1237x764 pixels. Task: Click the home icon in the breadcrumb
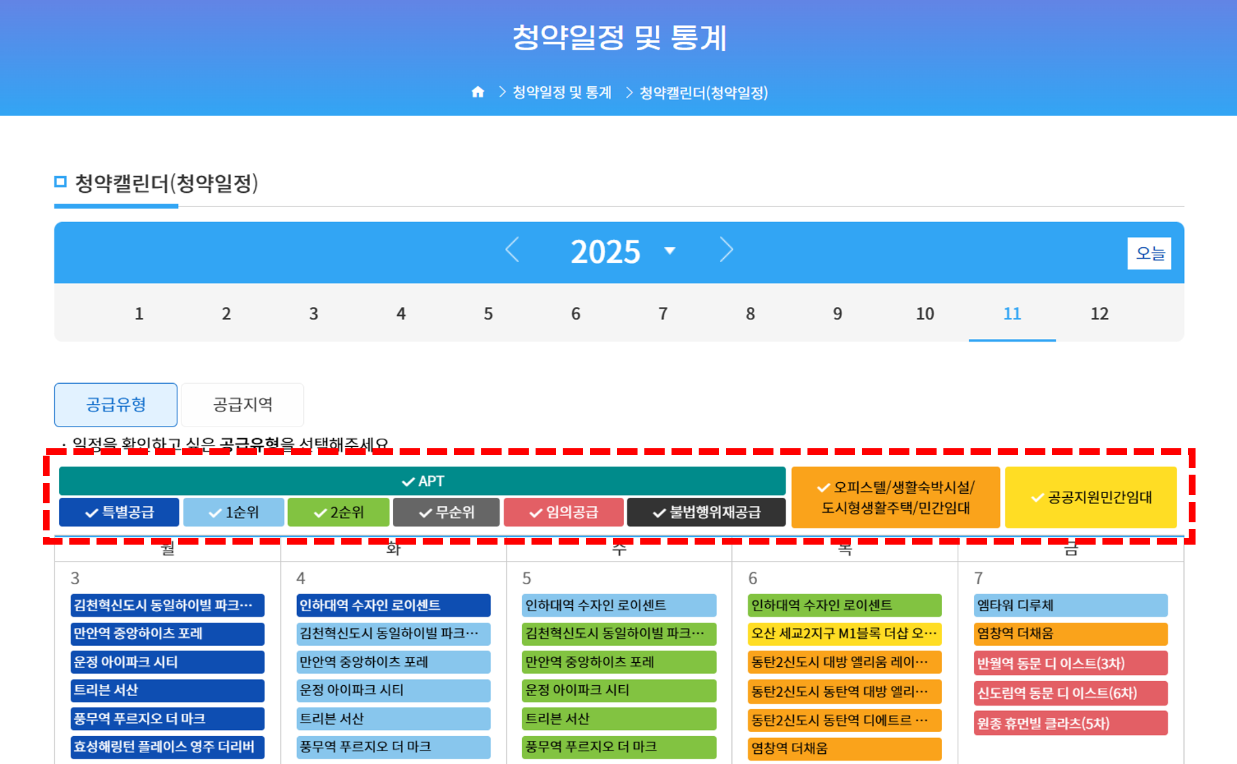(x=478, y=91)
